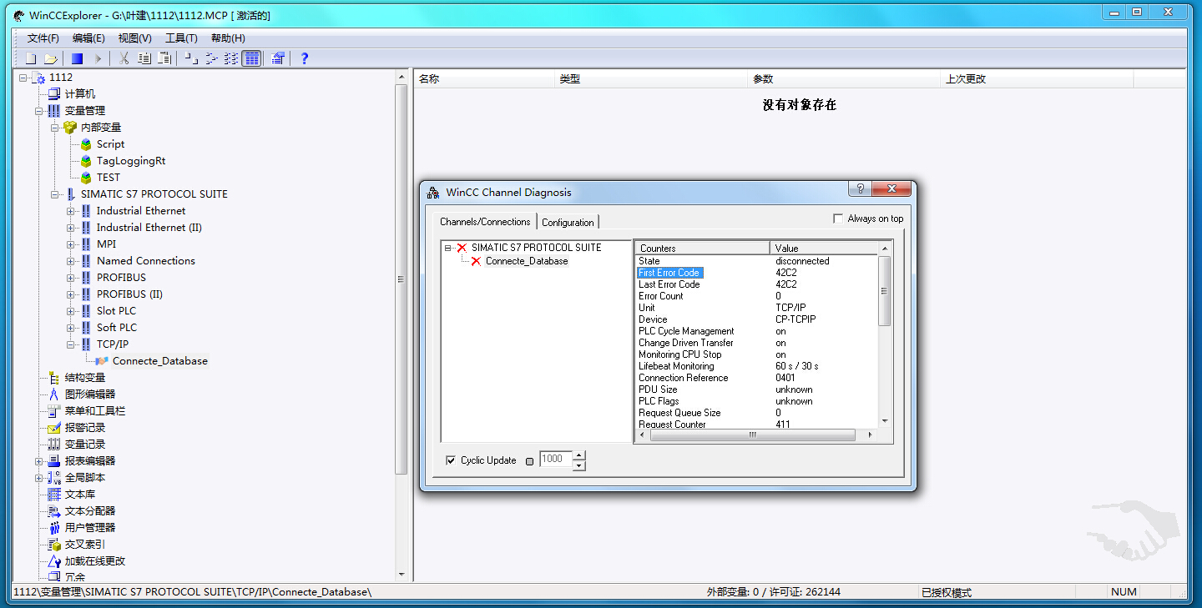
Task: Click the cyclic update interval field showing 1000
Action: tap(556, 459)
